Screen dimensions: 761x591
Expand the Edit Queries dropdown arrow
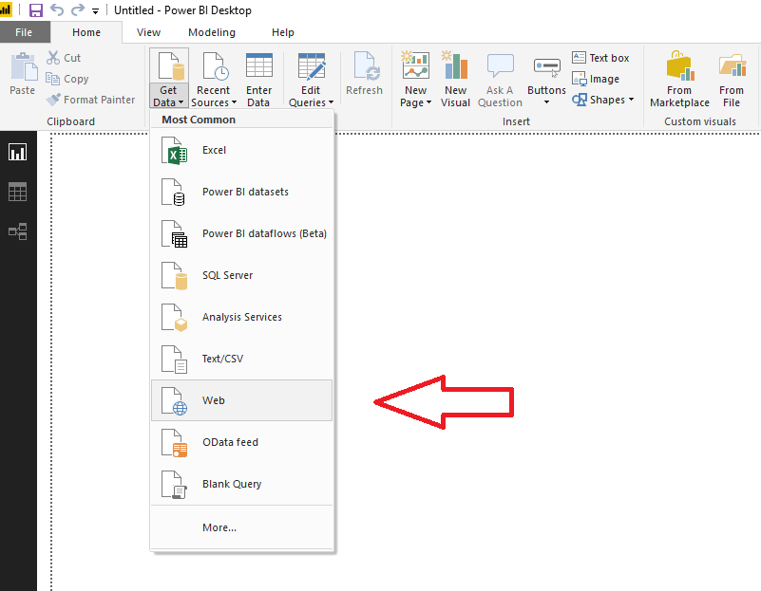point(332,102)
